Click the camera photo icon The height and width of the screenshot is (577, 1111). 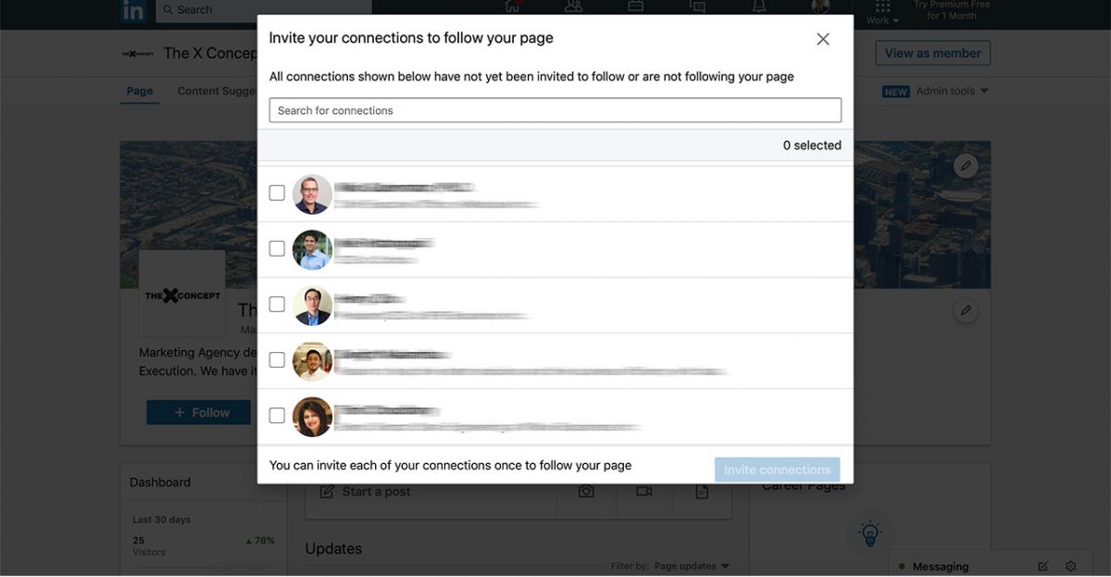point(586,492)
